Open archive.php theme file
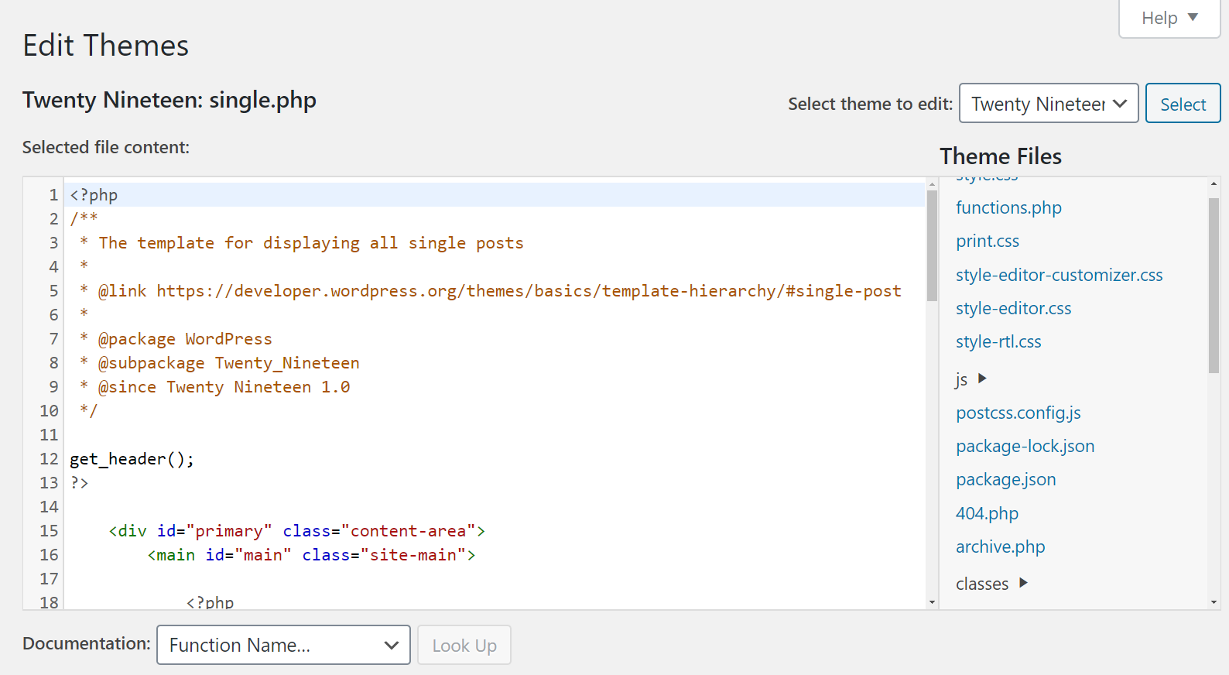1229x675 pixels. click(x=1000, y=547)
